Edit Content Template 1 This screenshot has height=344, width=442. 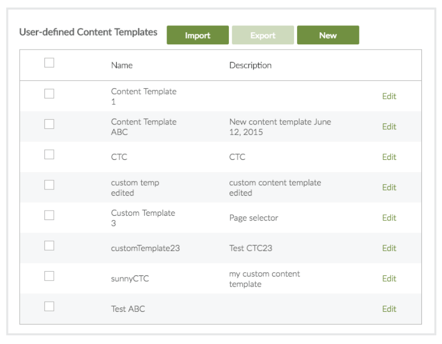click(x=389, y=97)
